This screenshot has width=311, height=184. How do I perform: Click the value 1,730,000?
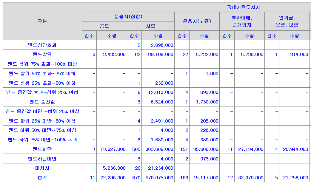pyautogui.click(x=207, y=102)
